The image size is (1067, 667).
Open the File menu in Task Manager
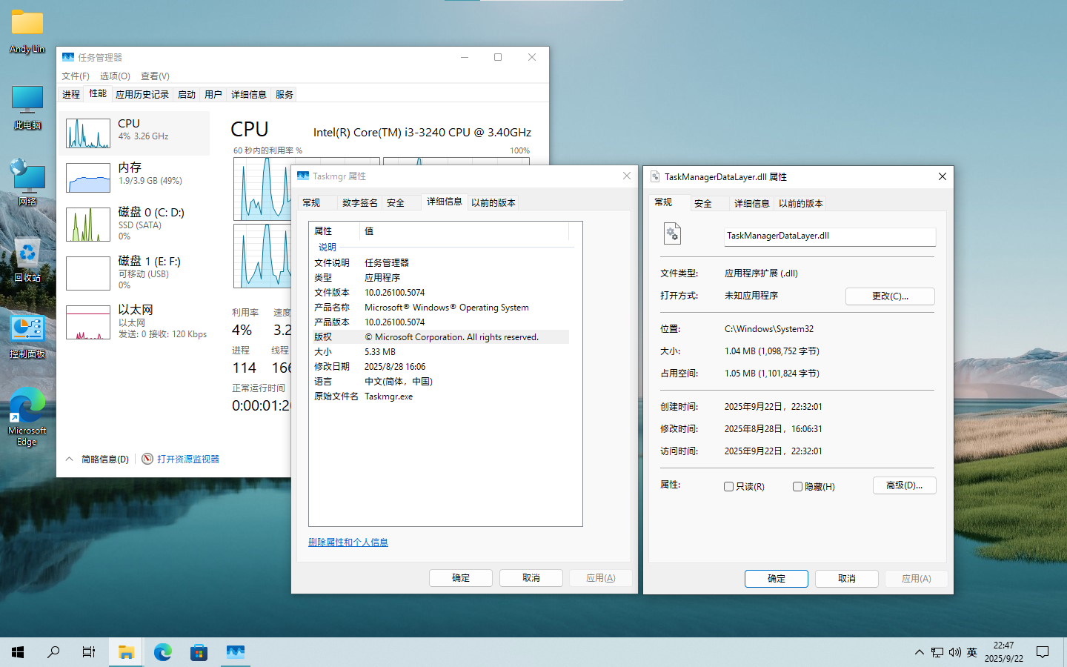pyautogui.click(x=75, y=76)
